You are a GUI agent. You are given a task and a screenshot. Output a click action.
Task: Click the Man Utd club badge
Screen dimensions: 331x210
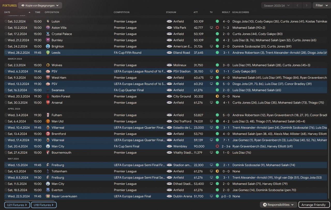(x=48, y=121)
